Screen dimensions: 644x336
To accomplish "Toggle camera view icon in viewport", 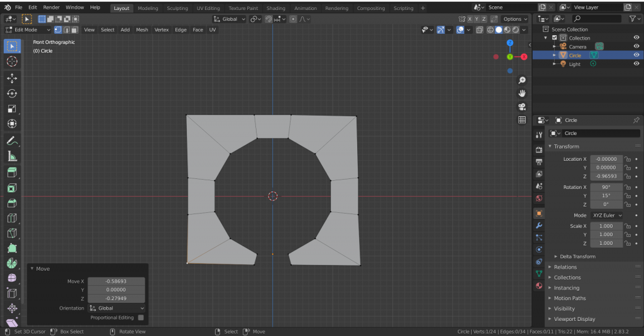I will click(x=522, y=107).
